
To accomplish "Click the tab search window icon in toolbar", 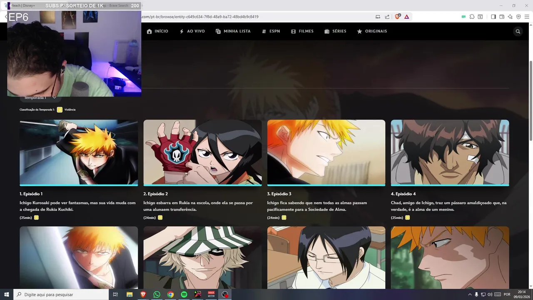I will 480,17.
